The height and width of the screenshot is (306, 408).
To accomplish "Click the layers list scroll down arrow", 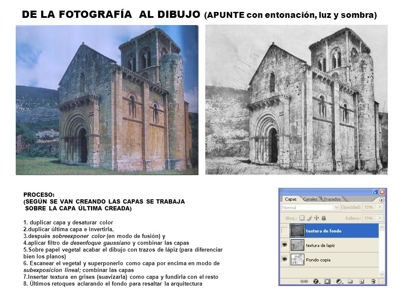I will click(x=382, y=274).
